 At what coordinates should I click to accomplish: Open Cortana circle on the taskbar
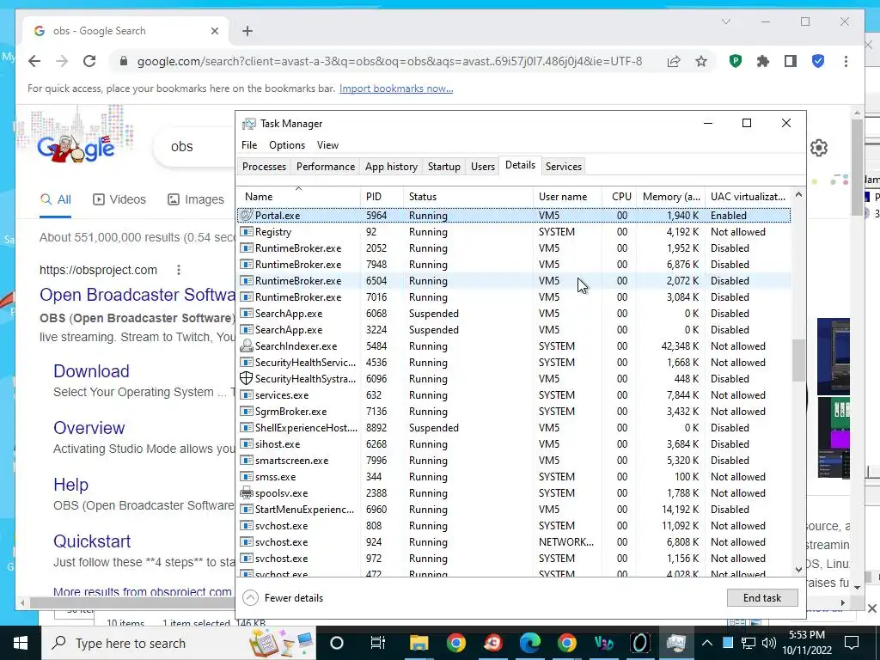pos(337,643)
